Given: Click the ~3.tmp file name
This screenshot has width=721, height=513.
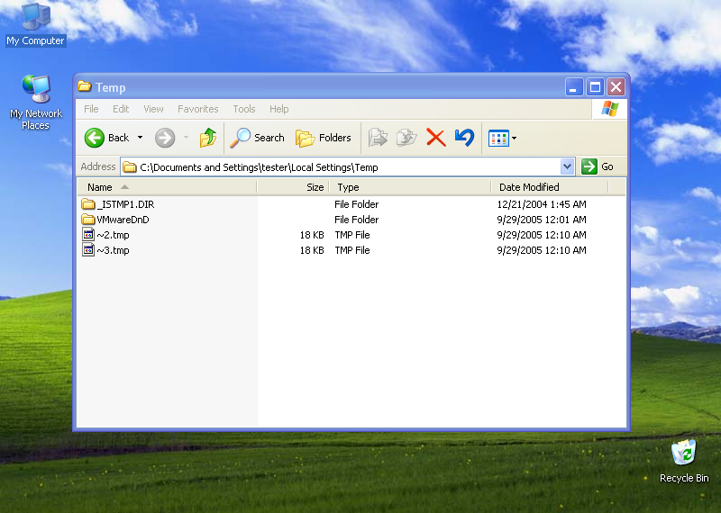Looking at the screenshot, I should 114,250.
